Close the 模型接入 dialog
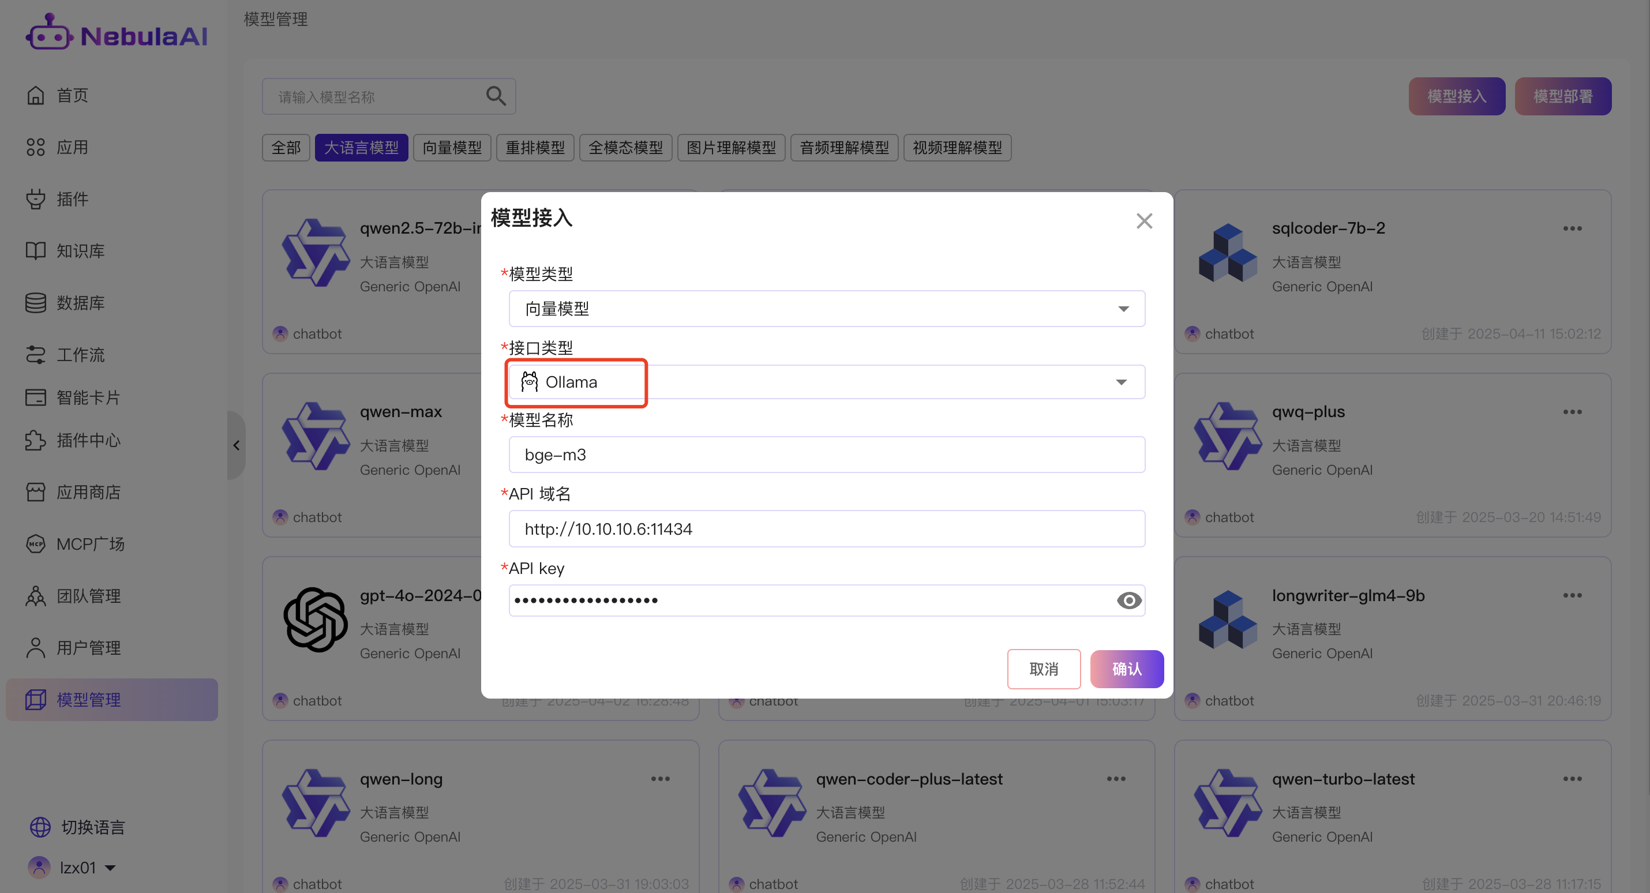 pos(1144,221)
